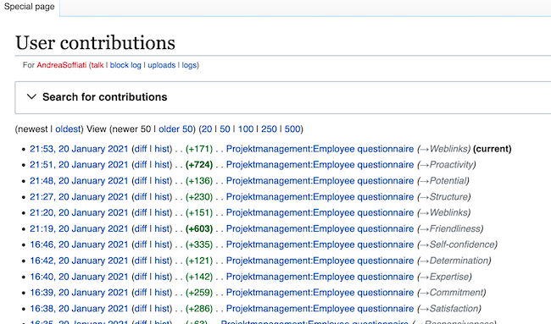Screen dimensions: 551x324
Task: Show 50 contributions per page
Action: click(x=225, y=129)
